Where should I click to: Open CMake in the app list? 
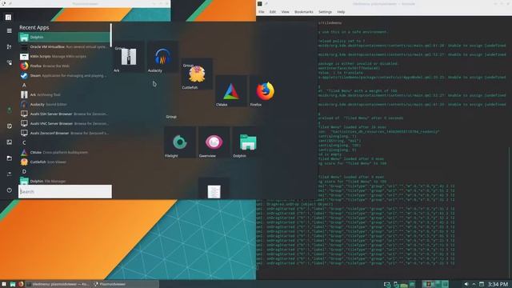click(x=64, y=152)
